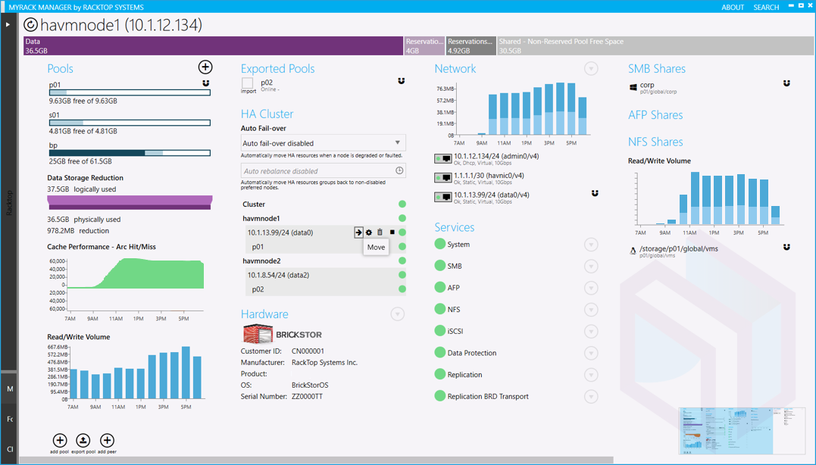The image size is (816, 465).
Task: Click the network adapter icon for admin0/v4
Action: tap(443, 158)
